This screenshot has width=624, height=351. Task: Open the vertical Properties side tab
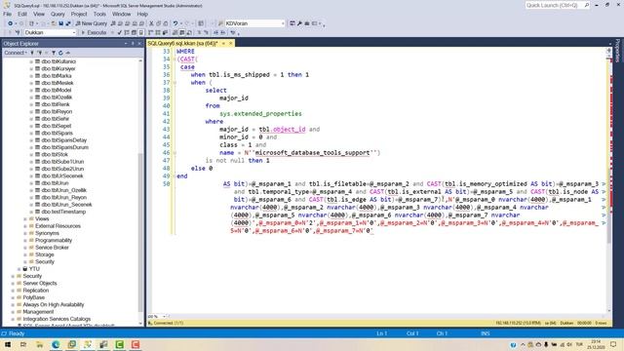(617, 51)
